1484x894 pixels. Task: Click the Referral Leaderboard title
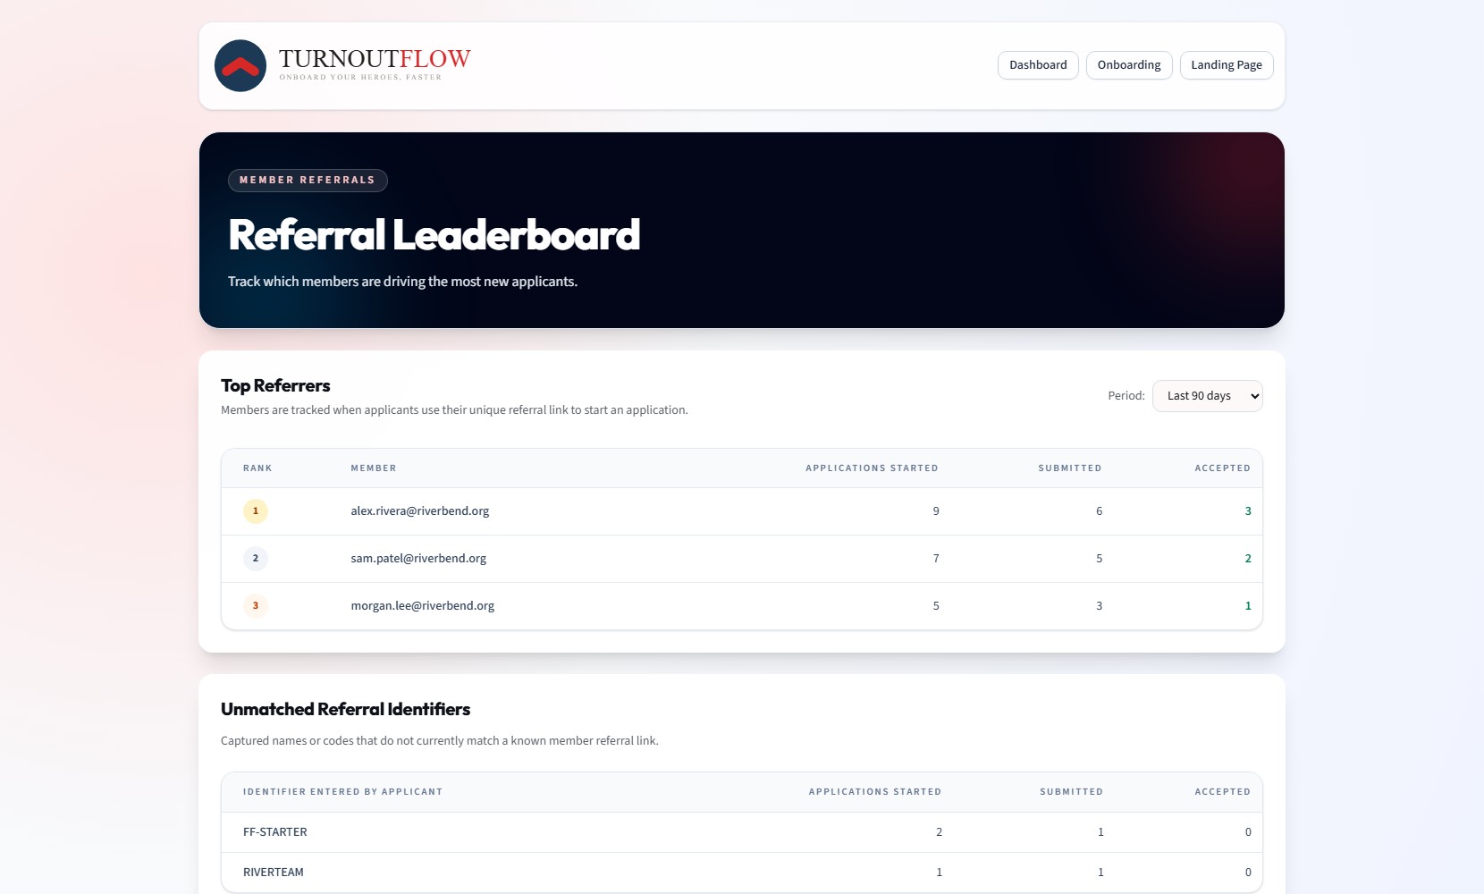tap(434, 235)
